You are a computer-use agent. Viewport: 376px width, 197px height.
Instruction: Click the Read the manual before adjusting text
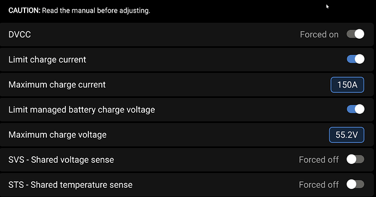(96, 10)
